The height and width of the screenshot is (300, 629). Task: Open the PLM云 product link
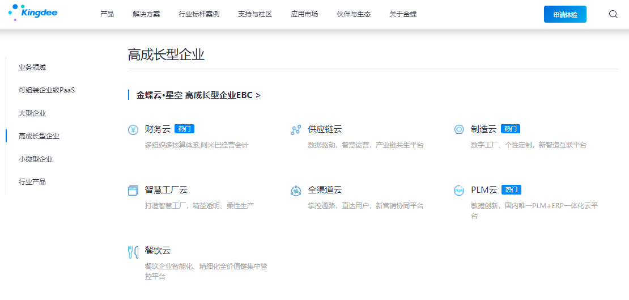[x=484, y=190]
